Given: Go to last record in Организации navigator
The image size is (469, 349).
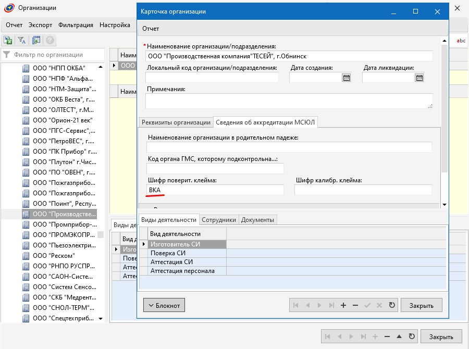Looking at the screenshot, I should pyautogui.click(x=363, y=336).
